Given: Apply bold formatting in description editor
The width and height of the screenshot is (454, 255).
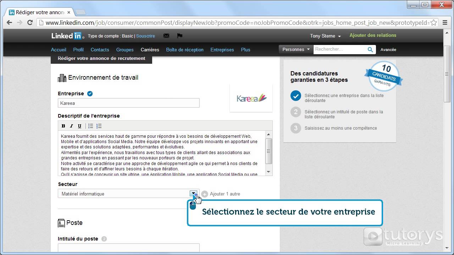Looking at the screenshot, I should coord(63,126).
